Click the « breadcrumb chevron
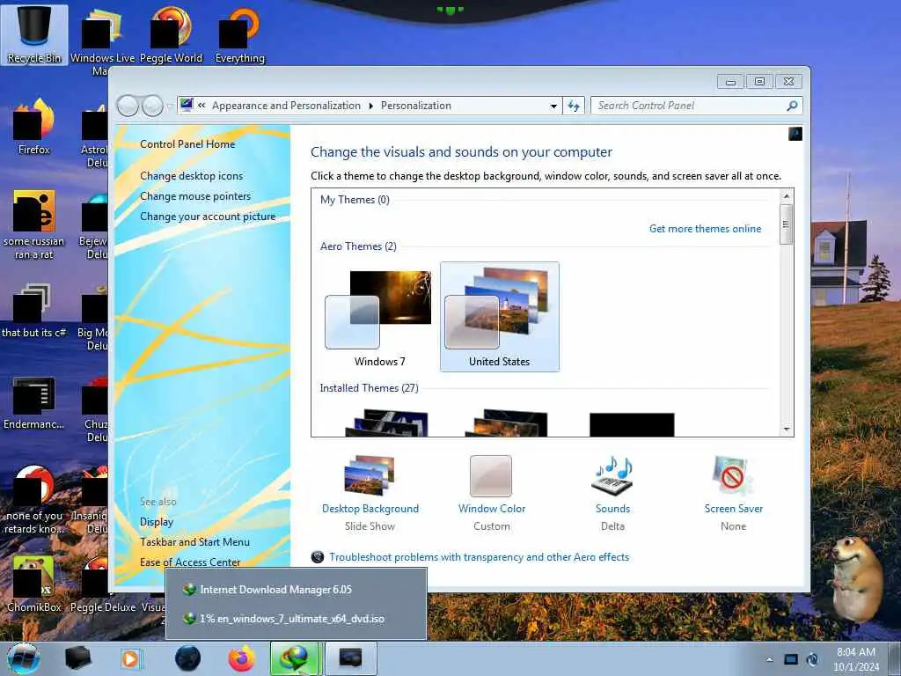 click(x=201, y=106)
